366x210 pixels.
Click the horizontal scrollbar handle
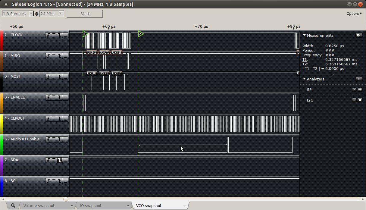pos(66,199)
